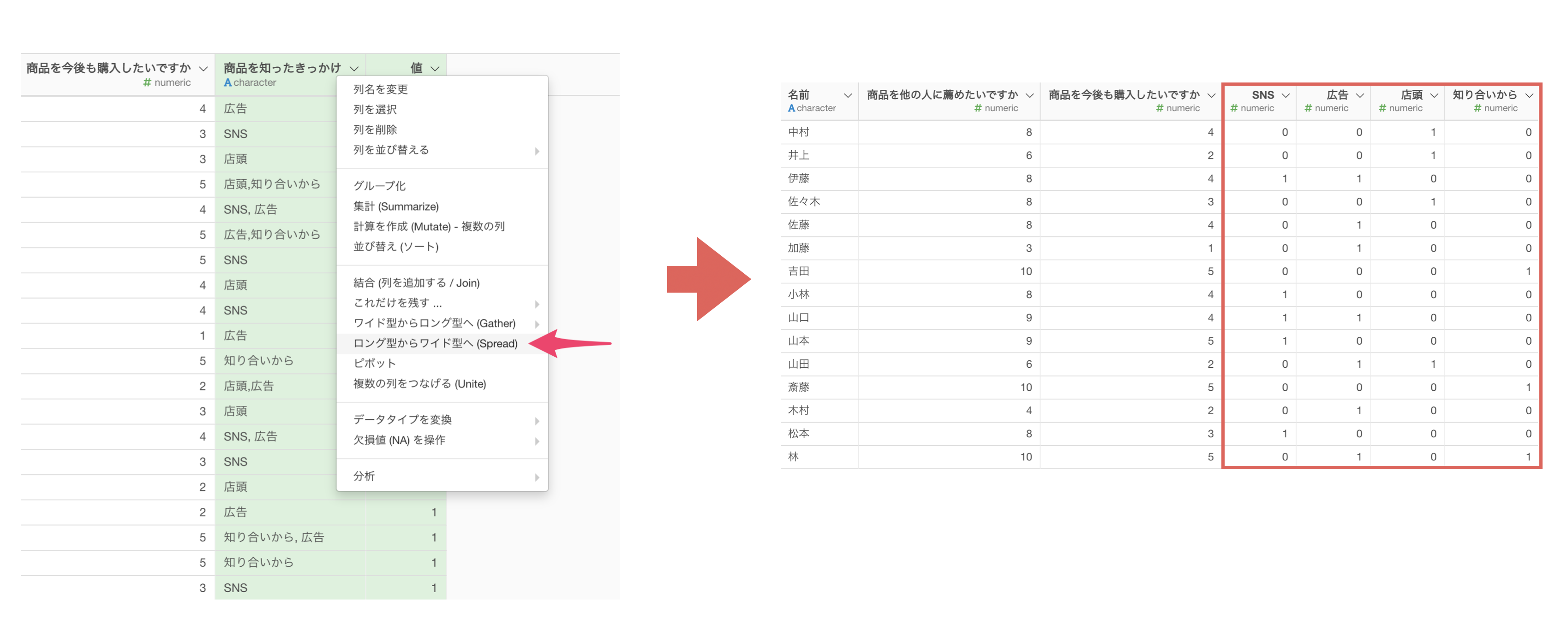Select name cell 井上

click(x=798, y=155)
